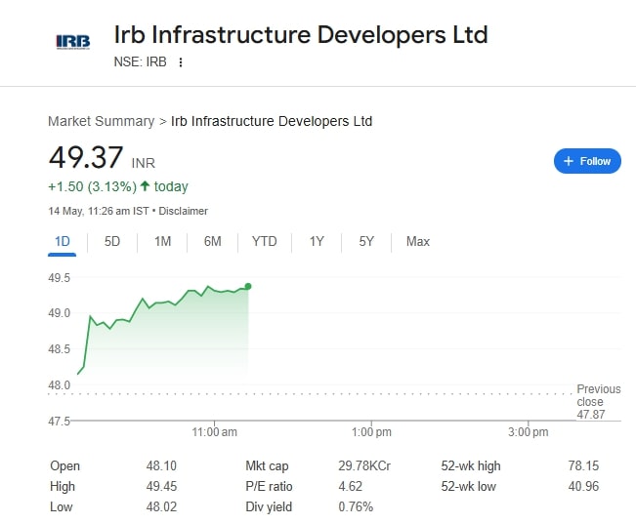The width and height of the screenshot is (636, 524).
Task: Click the 49.5 y-axis label
Action: pyautogui.click(x=59, y=278)
